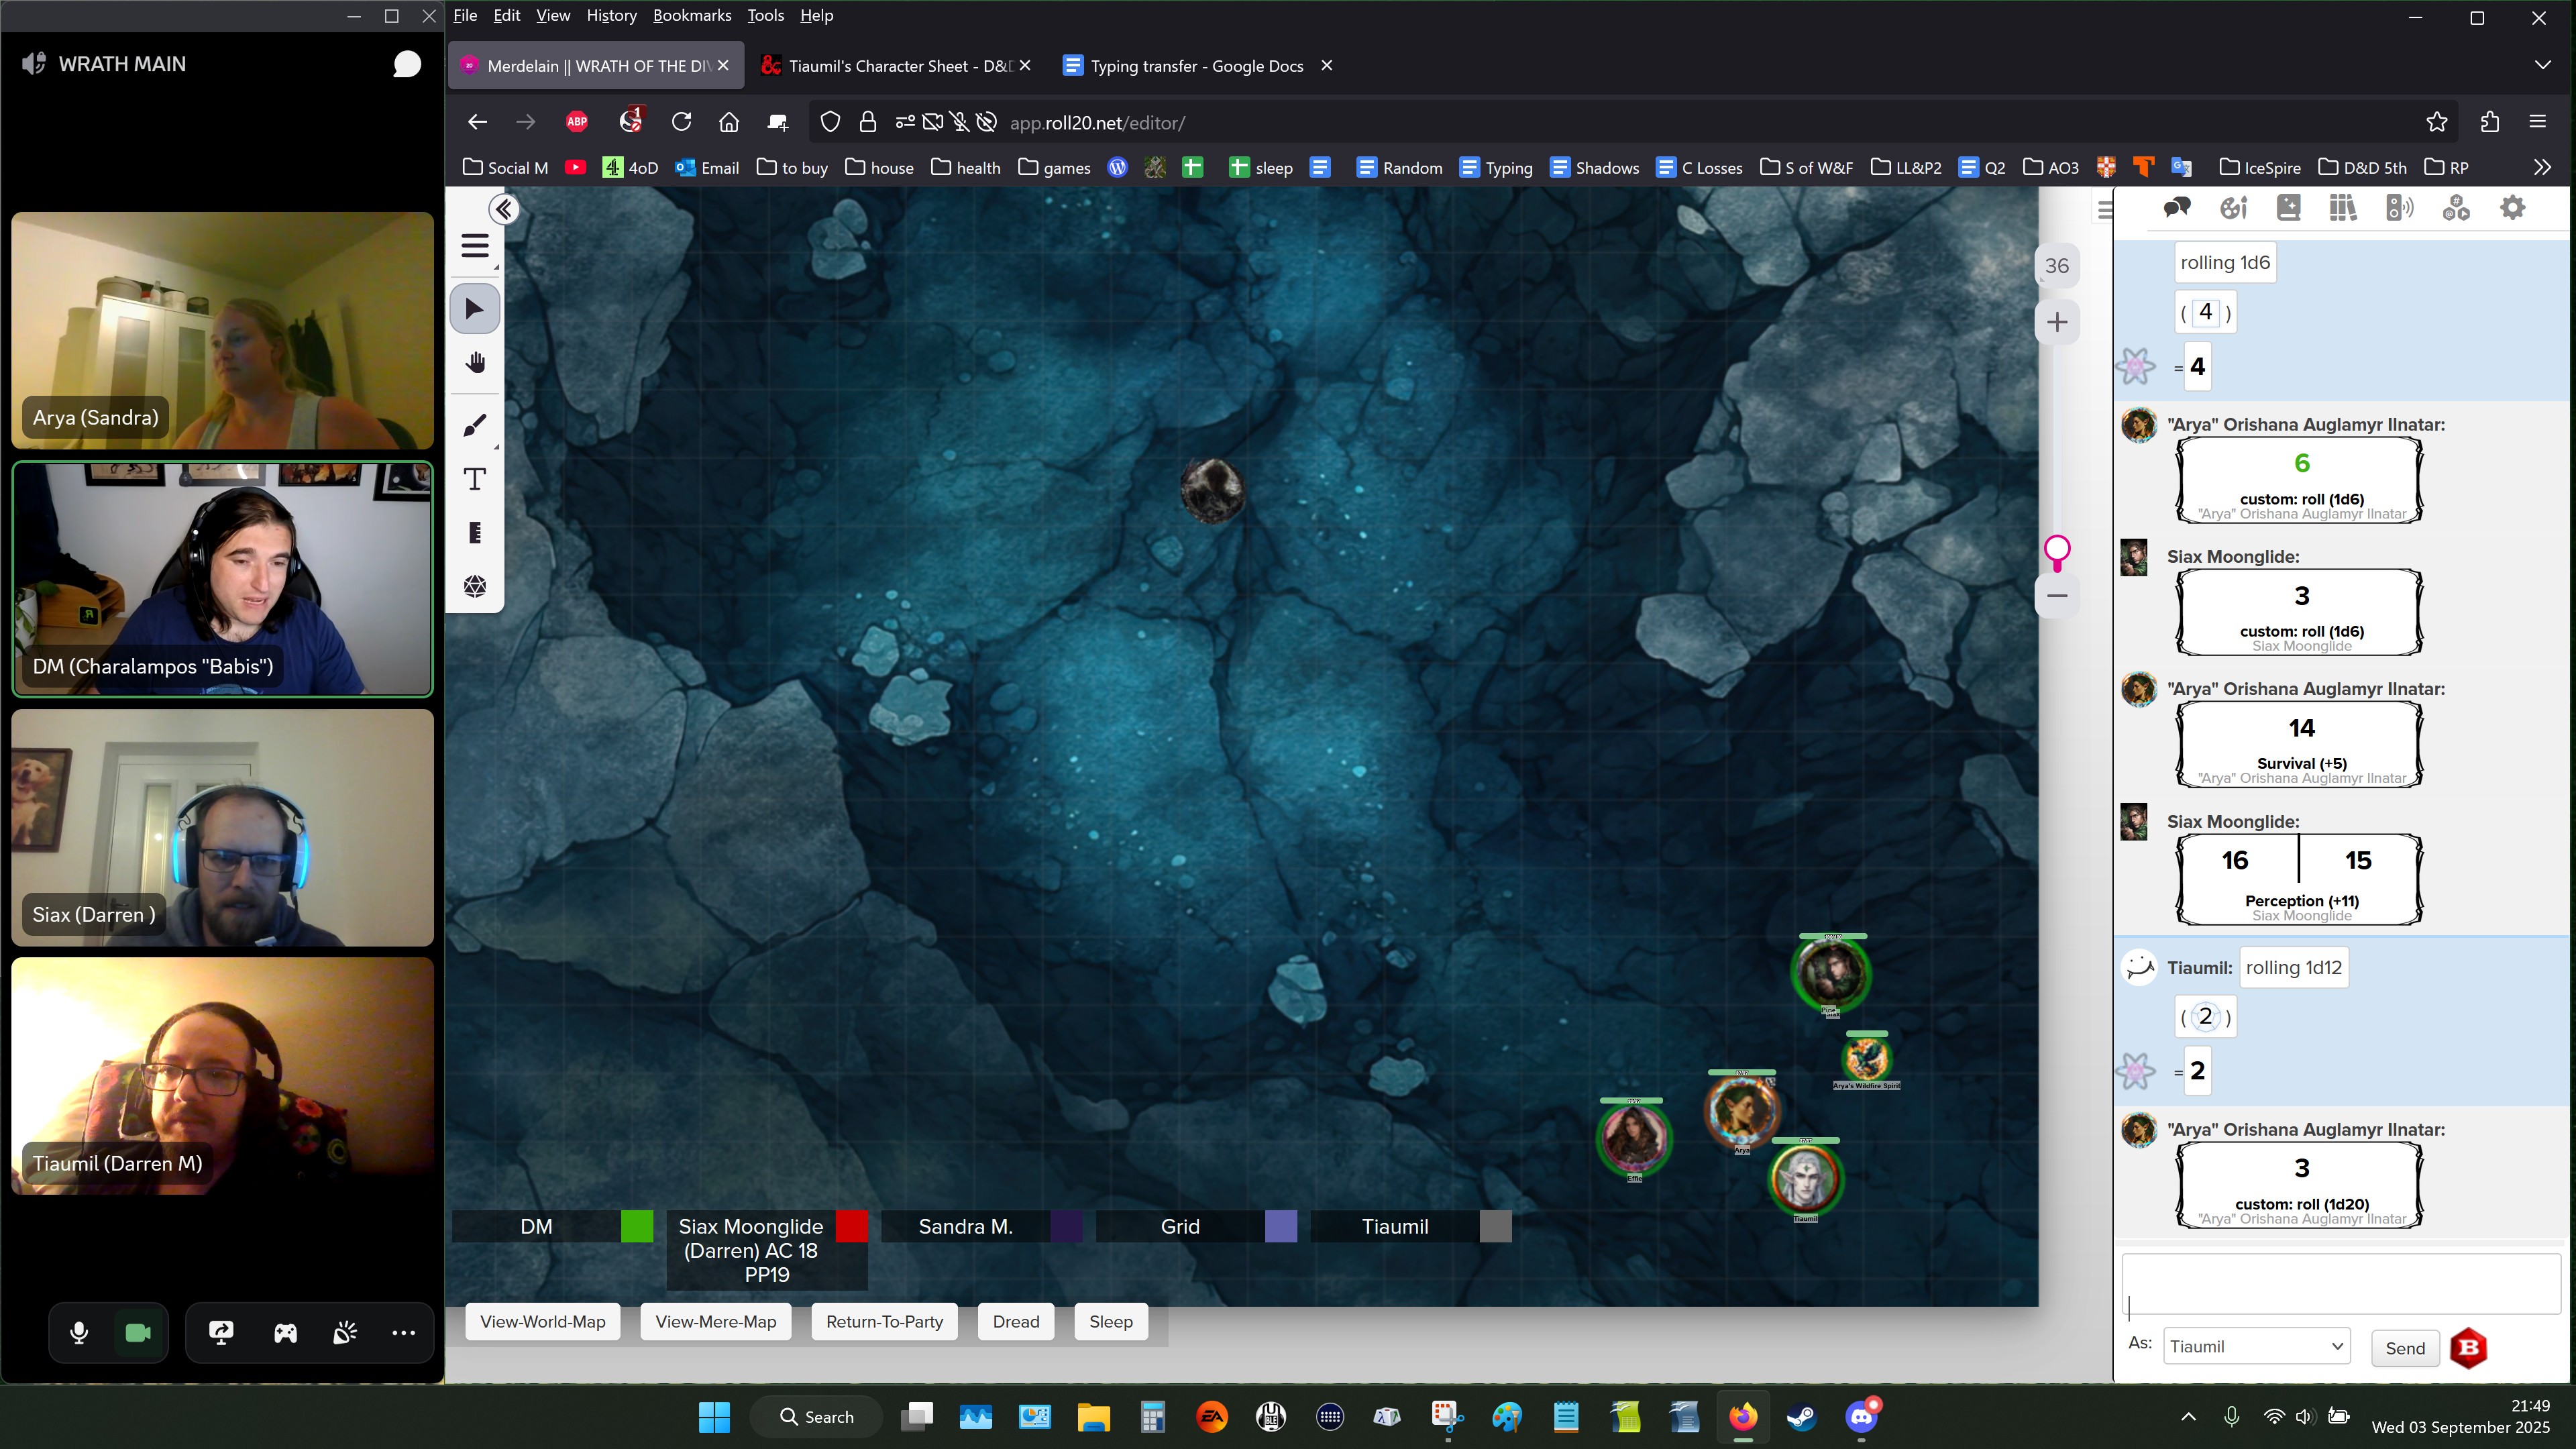Image resolution: width=2576 pixels, height=1449 pixels.
Task: Click the Return-To-Party macro button
Action: pos(884,1322)
